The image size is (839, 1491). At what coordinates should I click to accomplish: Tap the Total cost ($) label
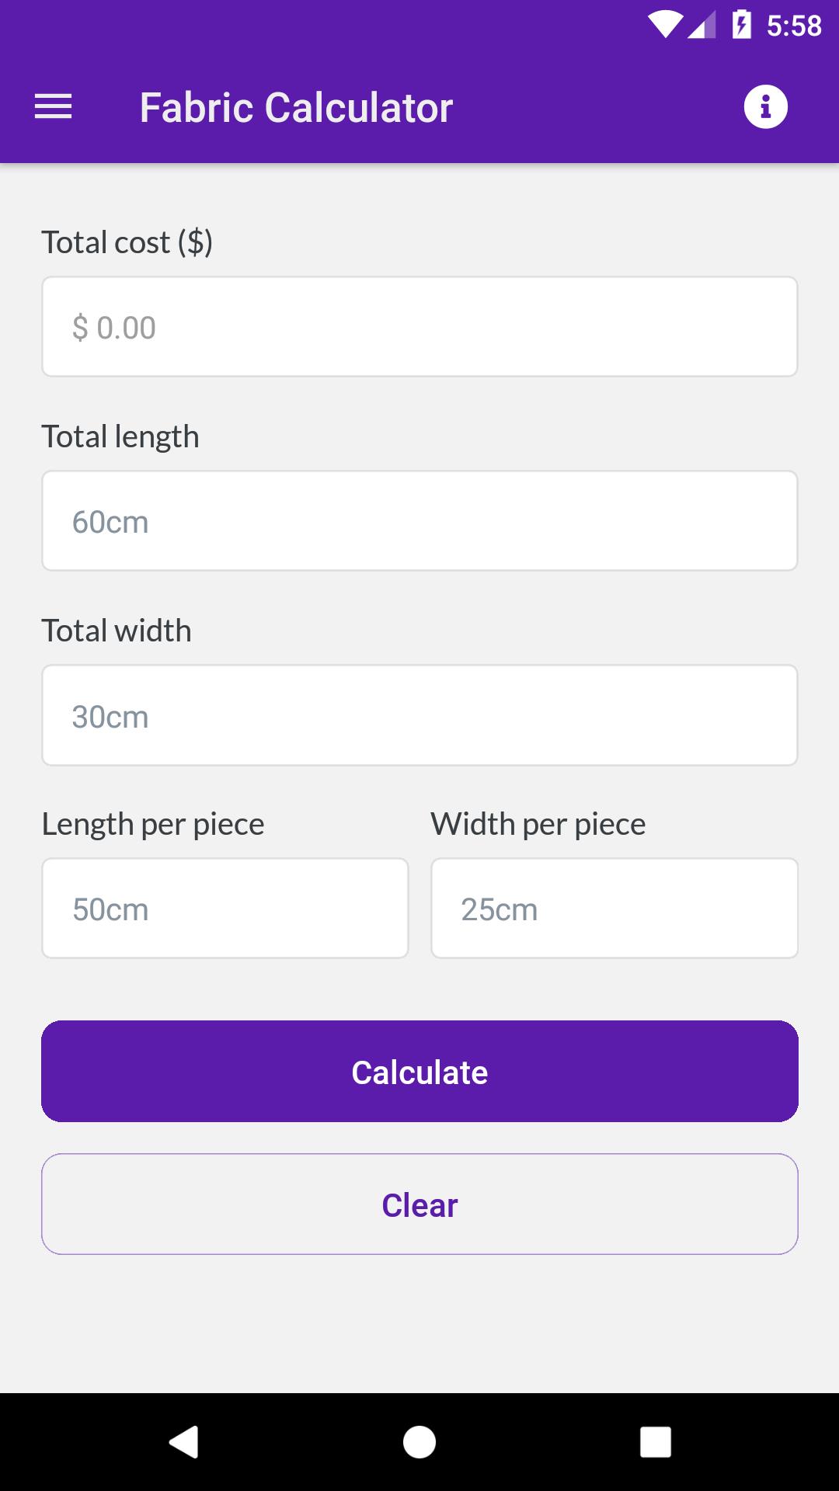(x=127, y=242)
